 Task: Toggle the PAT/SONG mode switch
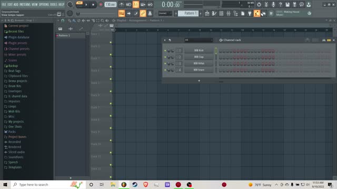[x=80, y=4]
